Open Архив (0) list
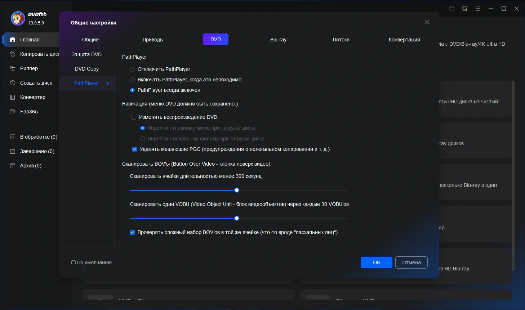 (x=31, y=166)
